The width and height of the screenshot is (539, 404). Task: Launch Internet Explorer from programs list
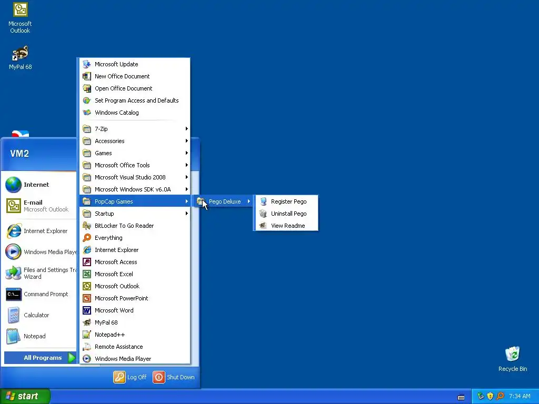[135, 250]
